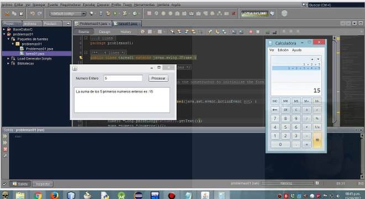The height and width of the screenshot is (199, 365).
Task: Open the Herramientas menu
Action: click(144, 4)
